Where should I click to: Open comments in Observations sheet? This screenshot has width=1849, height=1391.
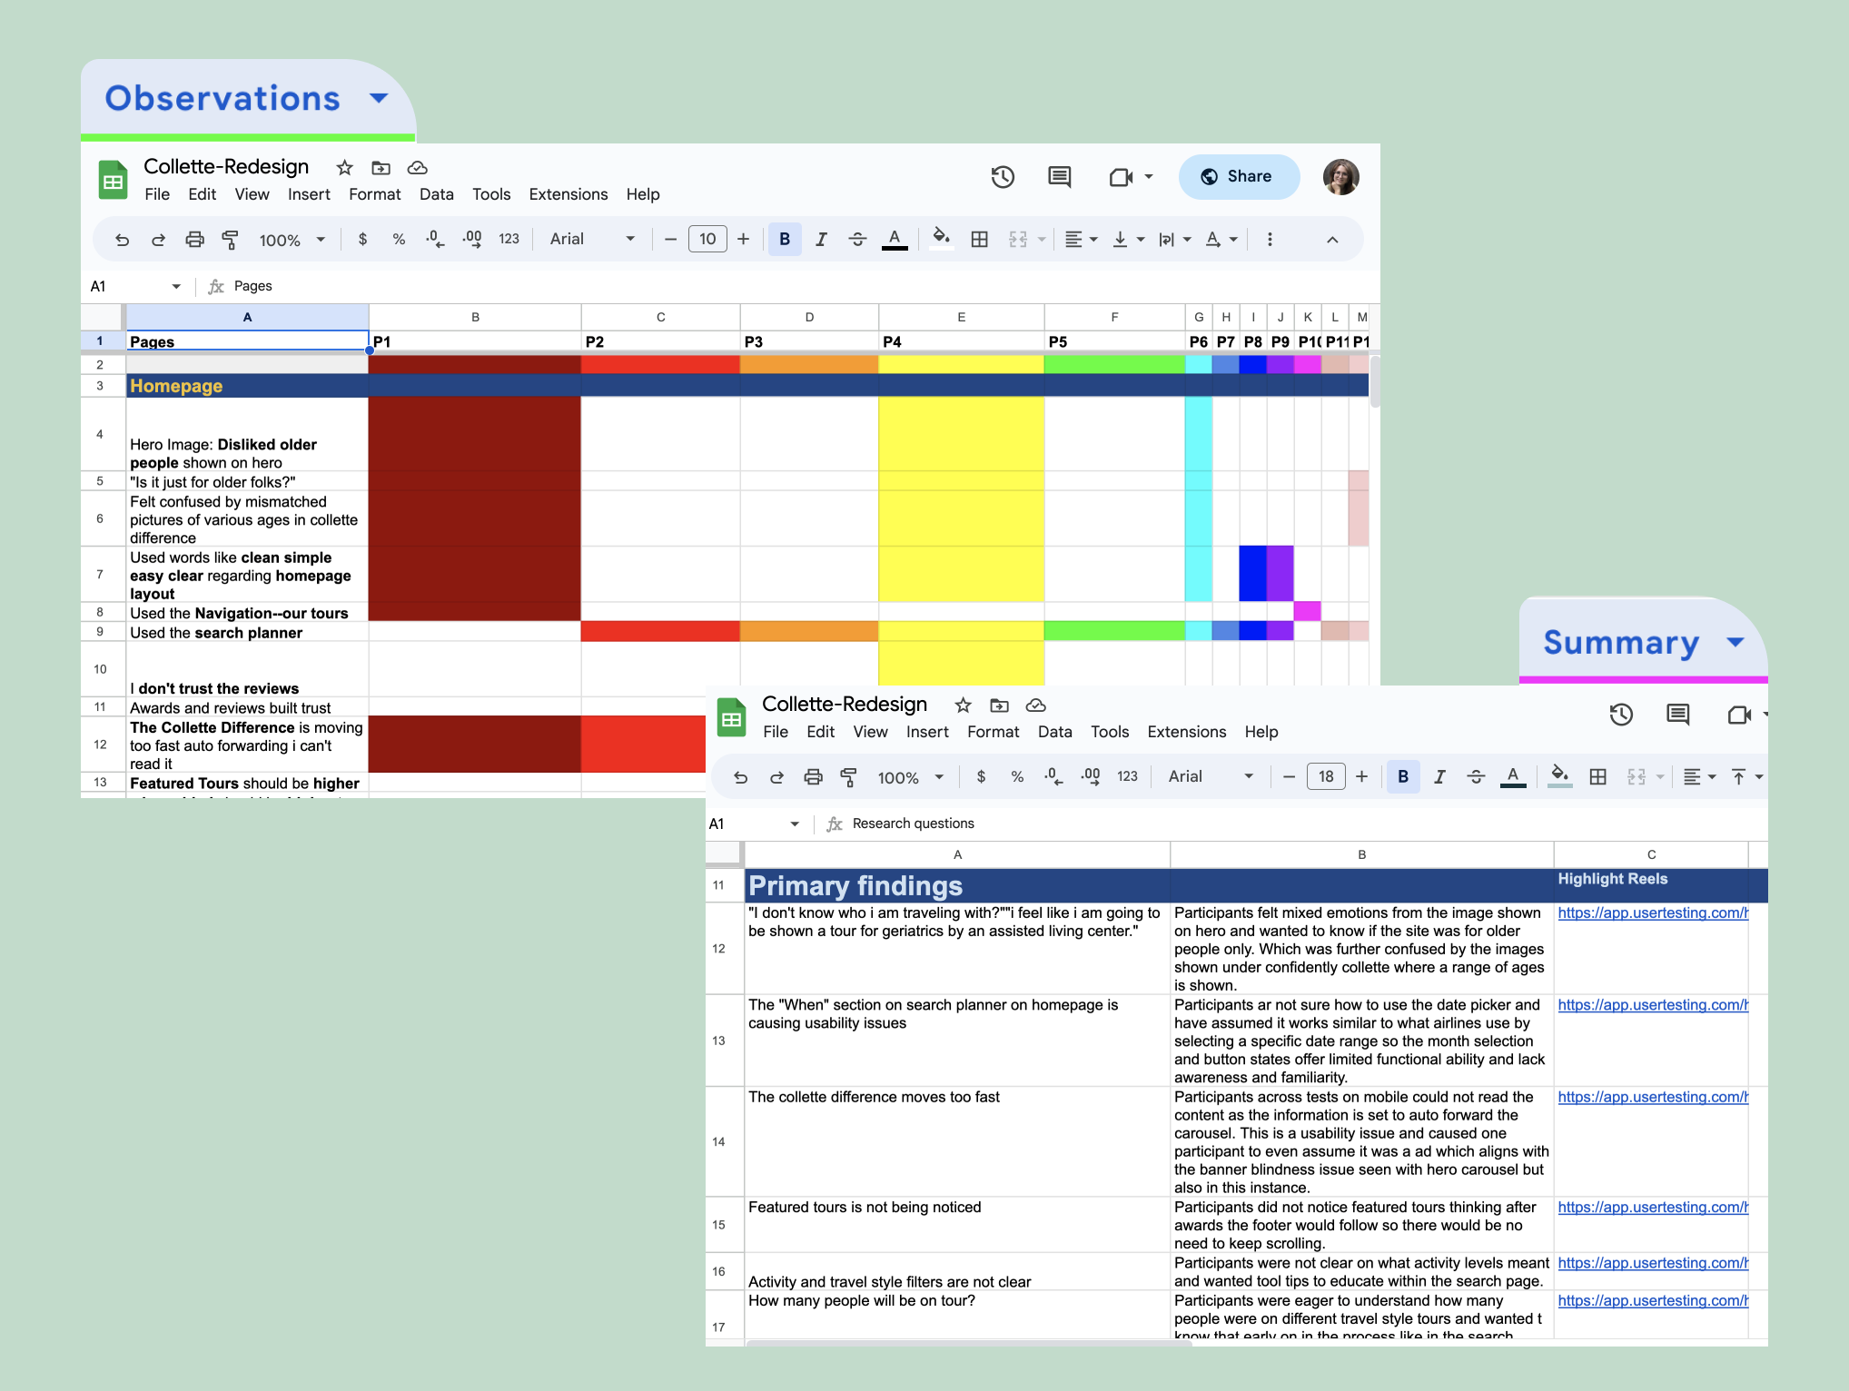(x=1059, y=177)
